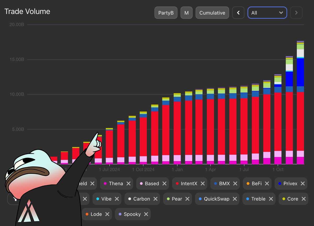Click the IntentX red color dot
The height and width of the screenshot is (226, 314).
point(177,184)
